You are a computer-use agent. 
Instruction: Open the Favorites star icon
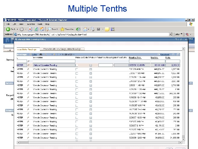pyautogui.click(x=62, y=29)
